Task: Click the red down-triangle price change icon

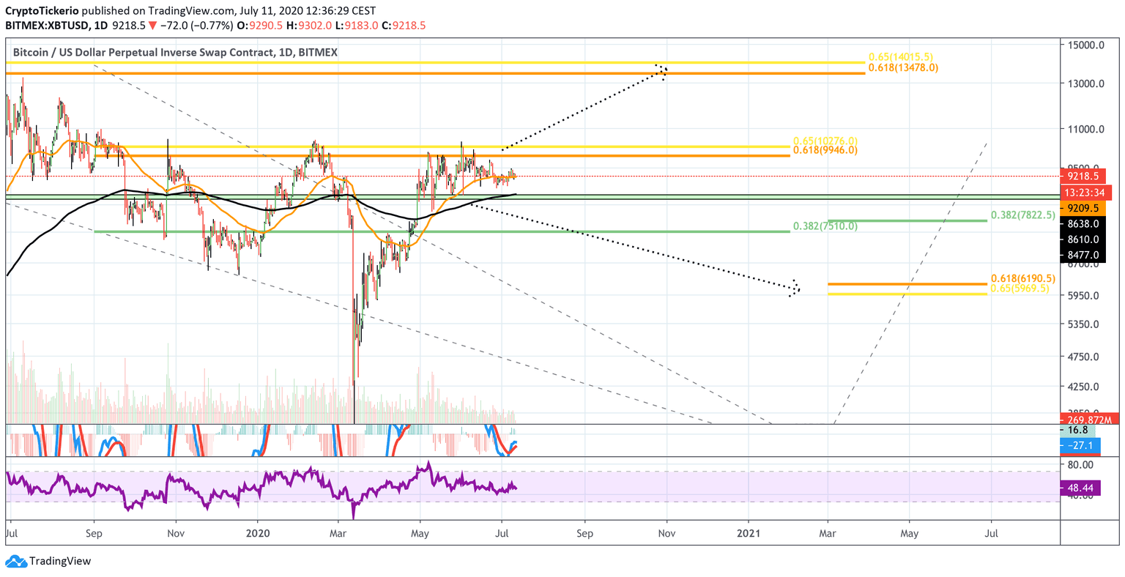Action: click(152, 26)
